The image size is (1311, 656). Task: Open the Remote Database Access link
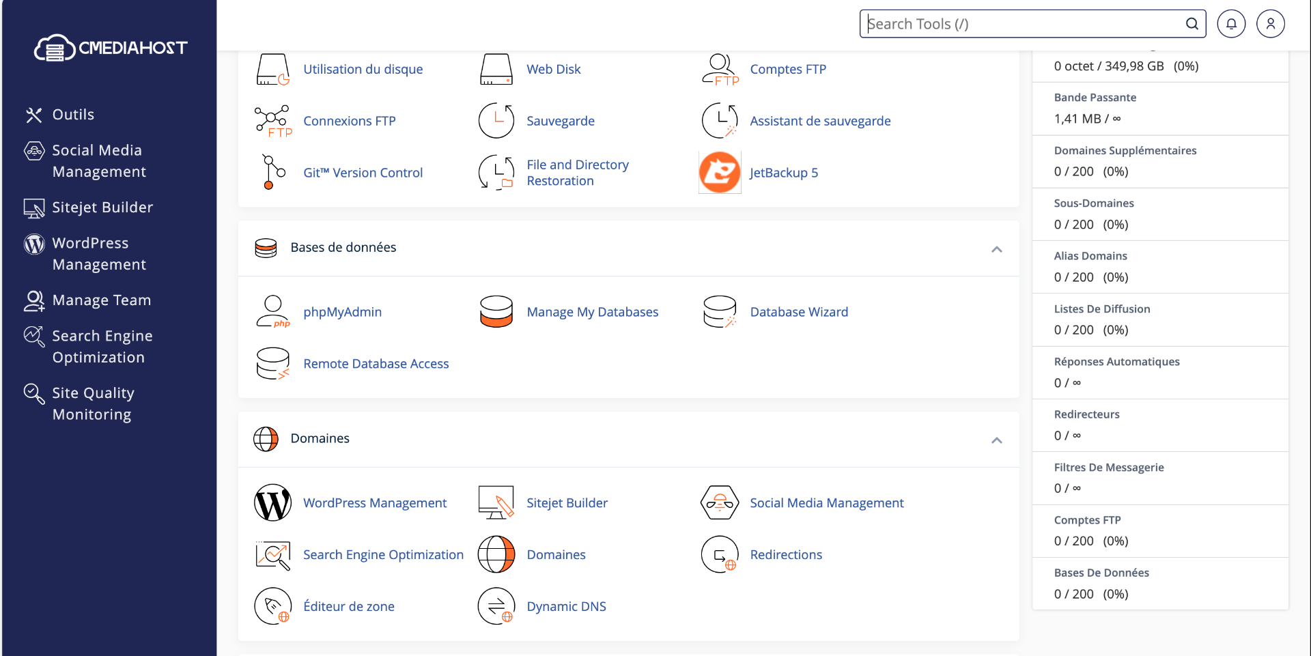376,364
